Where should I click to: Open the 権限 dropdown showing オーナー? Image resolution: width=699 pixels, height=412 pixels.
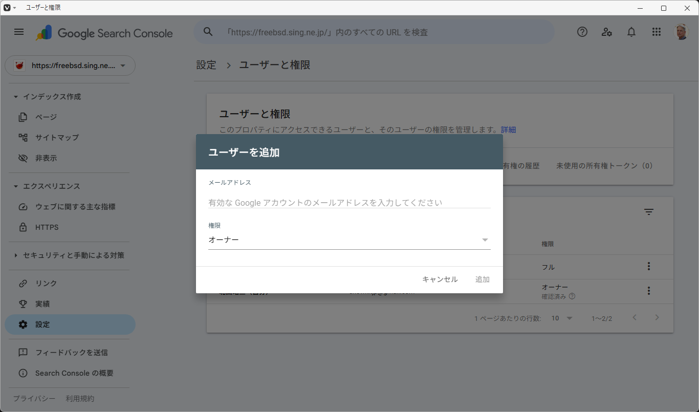click(349, 239)
